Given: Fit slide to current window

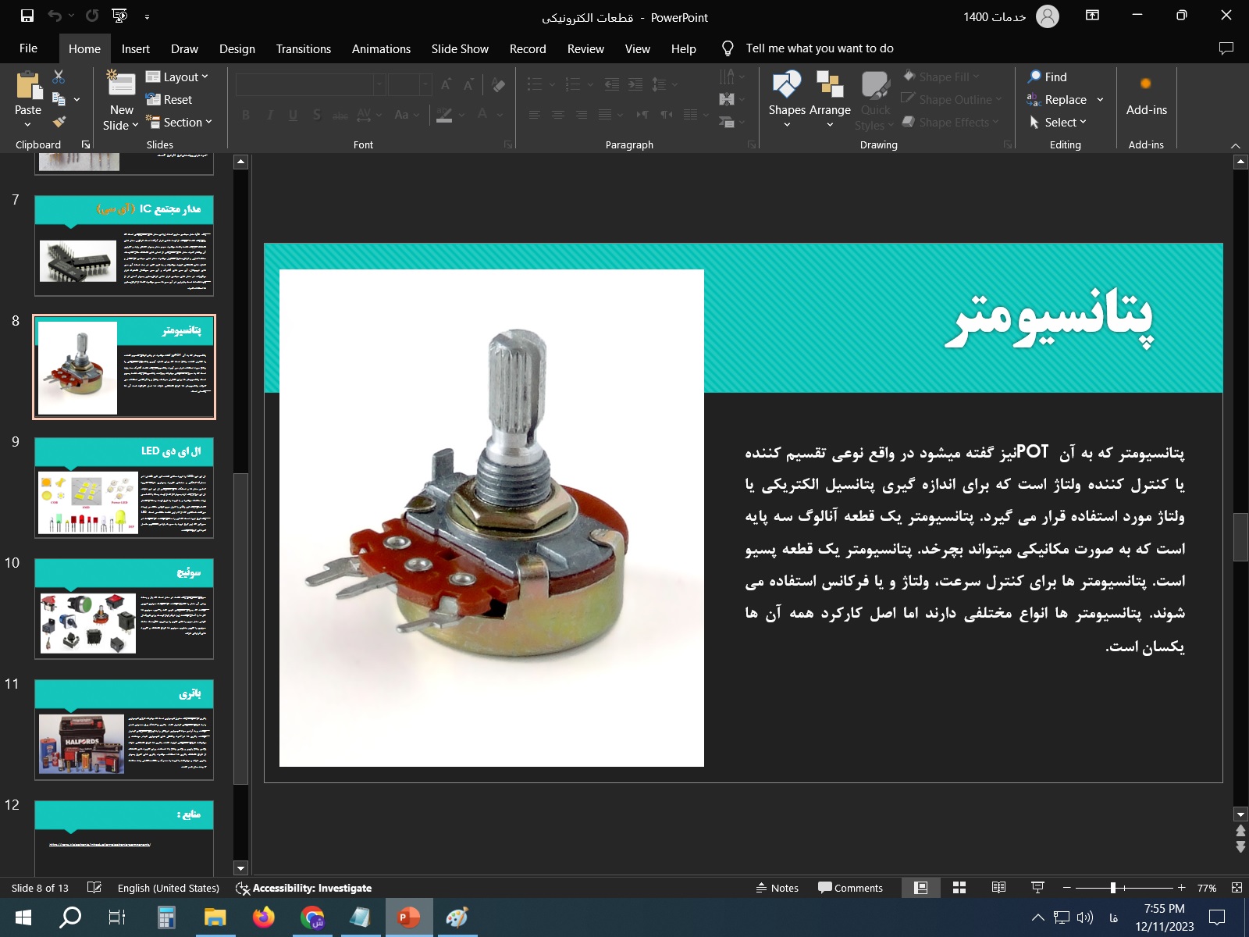Looking at the screenshot, I should point(1237,888).
